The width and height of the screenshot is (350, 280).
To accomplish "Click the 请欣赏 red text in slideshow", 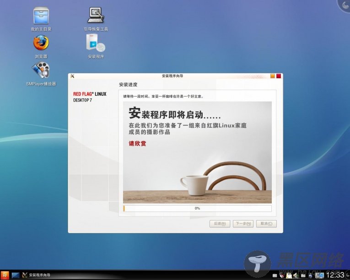I will tap(137, 143).
